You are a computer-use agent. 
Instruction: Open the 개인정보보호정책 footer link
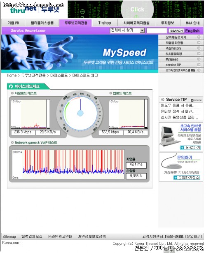[92, 237]
